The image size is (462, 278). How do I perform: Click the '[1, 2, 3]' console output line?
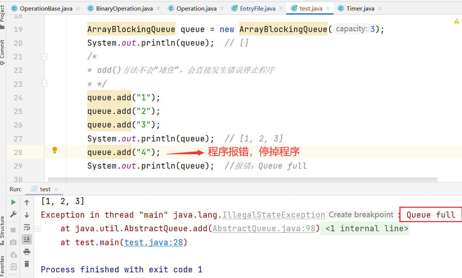pos(63,201)
